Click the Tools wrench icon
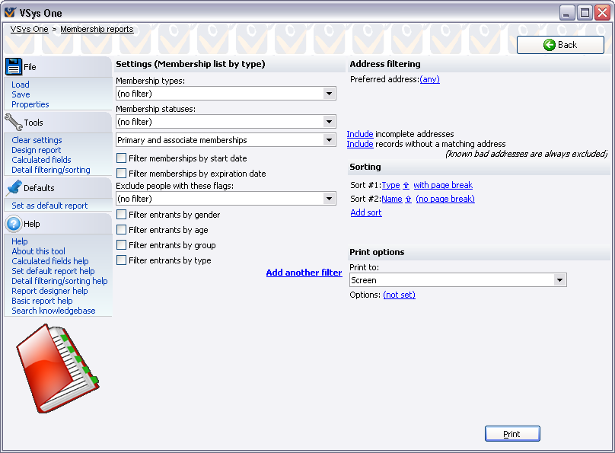 [x=14, y=123]
